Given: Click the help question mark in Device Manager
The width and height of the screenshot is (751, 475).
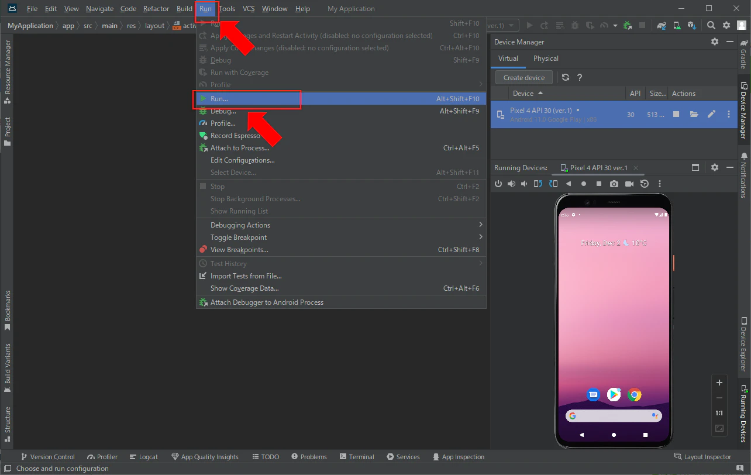Looking at the screenshot, I should pos(580,77).
